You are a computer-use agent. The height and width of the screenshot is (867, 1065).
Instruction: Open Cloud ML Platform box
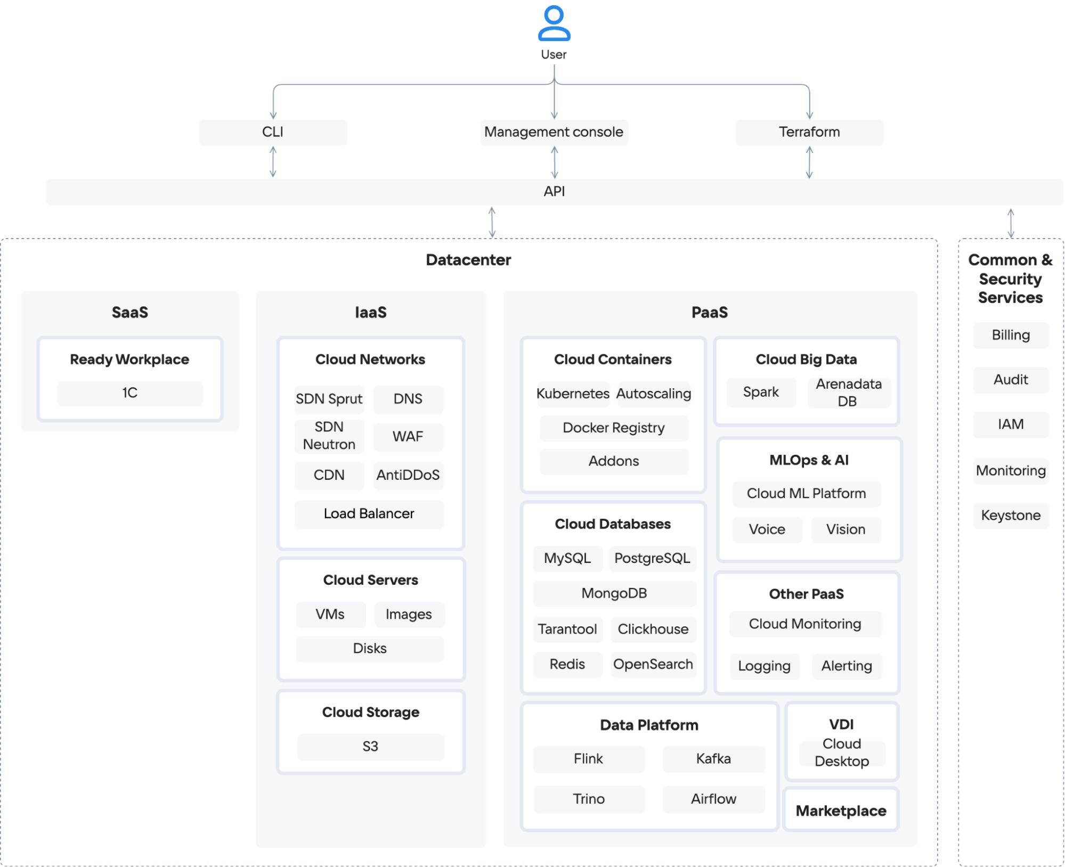pyautogui.click(x=806, y=494)
